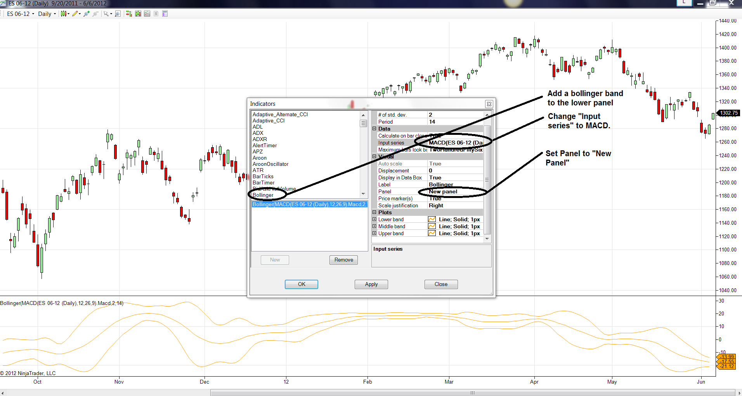Screen dimensions: 742x396
Task: Select the ADXR indicator
Action: [260, 139]
